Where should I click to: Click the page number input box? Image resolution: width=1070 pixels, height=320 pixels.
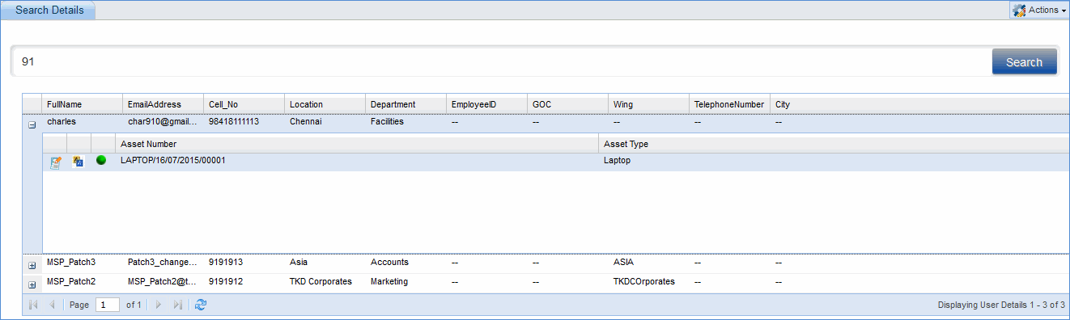(107, 305)
